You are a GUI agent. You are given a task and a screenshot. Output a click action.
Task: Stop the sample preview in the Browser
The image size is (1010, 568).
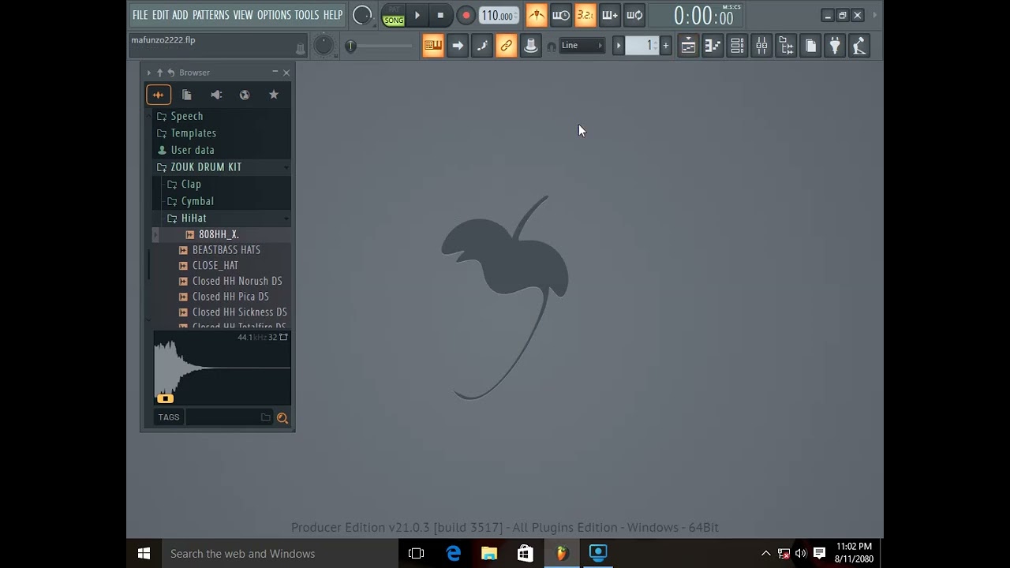click(x=165, y=398)
